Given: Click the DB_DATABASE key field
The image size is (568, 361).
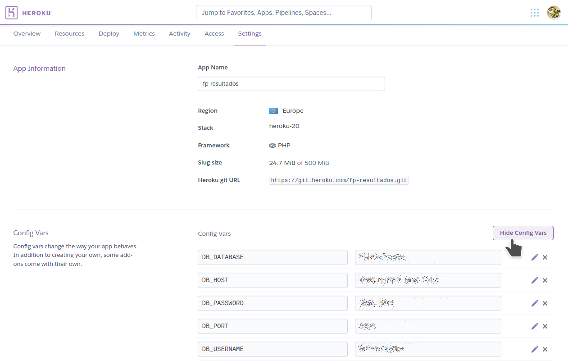Looking at the screenshot, I should coord(273,257).
